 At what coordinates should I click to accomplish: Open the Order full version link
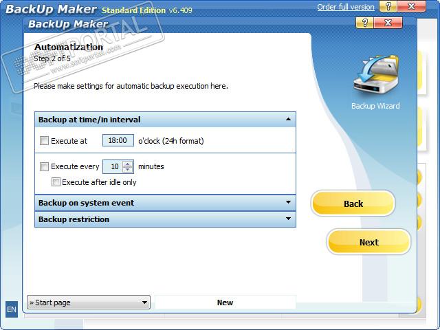coord(346,7)
